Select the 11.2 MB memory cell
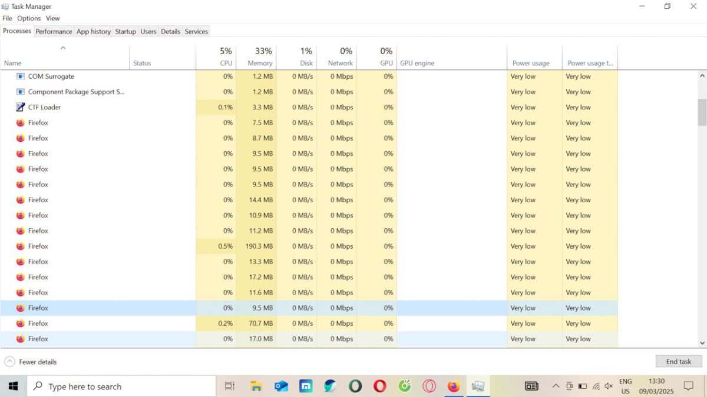The height and width of the screenshot is (397, 707). (256, 231)
